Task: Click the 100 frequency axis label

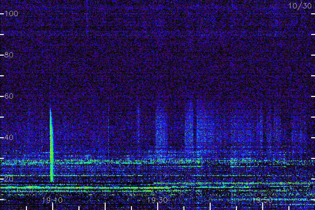Action: 12,13
